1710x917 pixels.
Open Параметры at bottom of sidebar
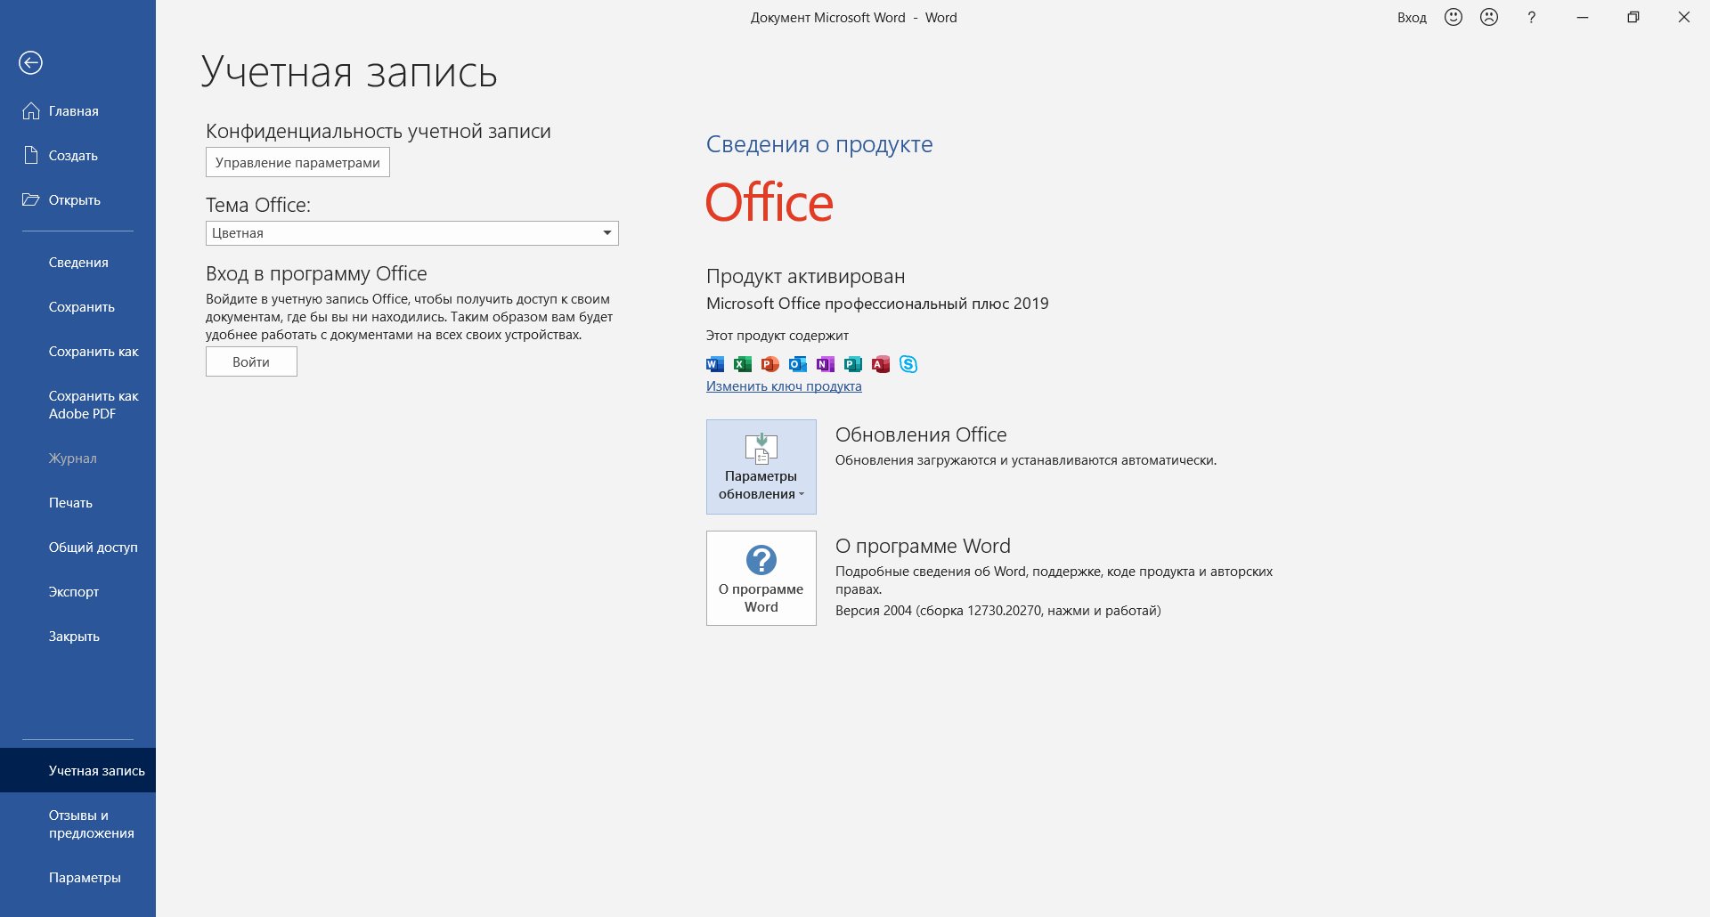tap(85, 878)
